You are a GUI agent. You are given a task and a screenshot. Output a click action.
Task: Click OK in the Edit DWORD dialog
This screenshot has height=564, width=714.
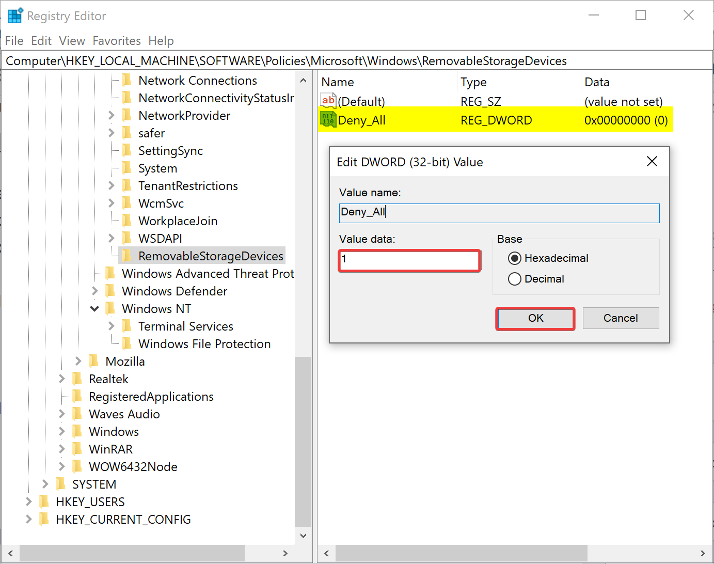click(535, 318)
